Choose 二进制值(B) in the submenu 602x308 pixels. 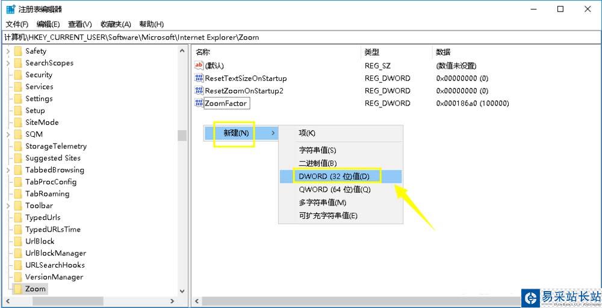(x=341, y=163)
